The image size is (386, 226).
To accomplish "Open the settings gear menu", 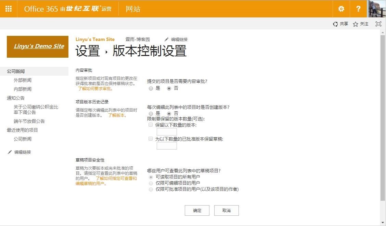I will coord(341,9).
